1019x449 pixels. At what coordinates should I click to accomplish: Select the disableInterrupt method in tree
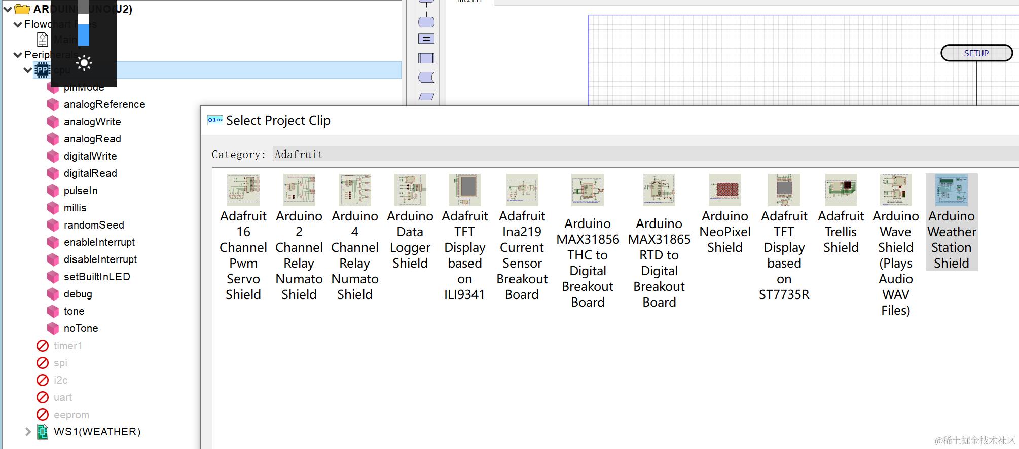point(100,259)
